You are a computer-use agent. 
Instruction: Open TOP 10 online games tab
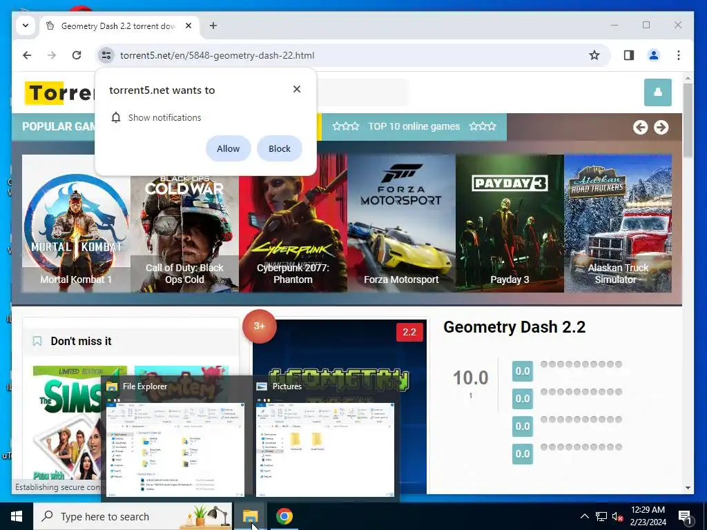pos(414,126)
